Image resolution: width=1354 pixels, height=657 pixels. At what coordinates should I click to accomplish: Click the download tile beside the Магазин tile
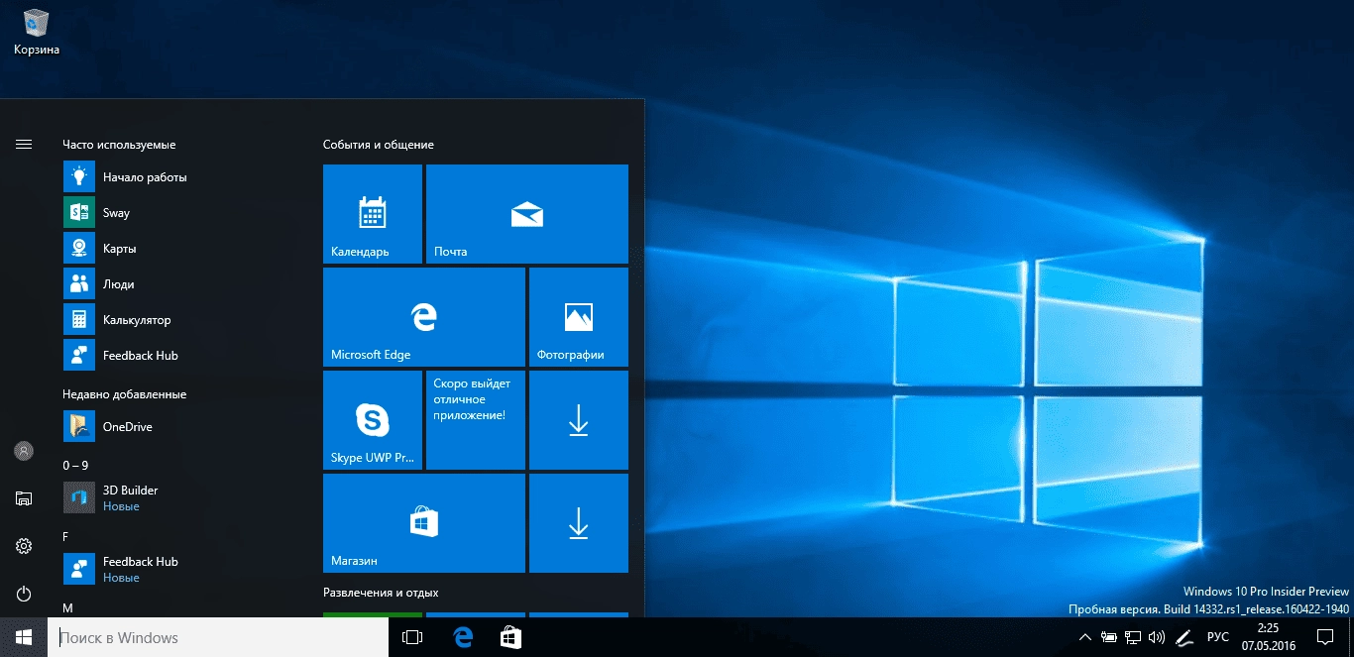[579, 523]
